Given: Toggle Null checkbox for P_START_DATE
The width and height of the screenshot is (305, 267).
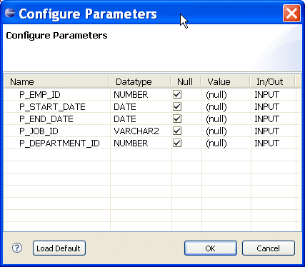Looking at the screenshot, I should click(x=177, y=106).
